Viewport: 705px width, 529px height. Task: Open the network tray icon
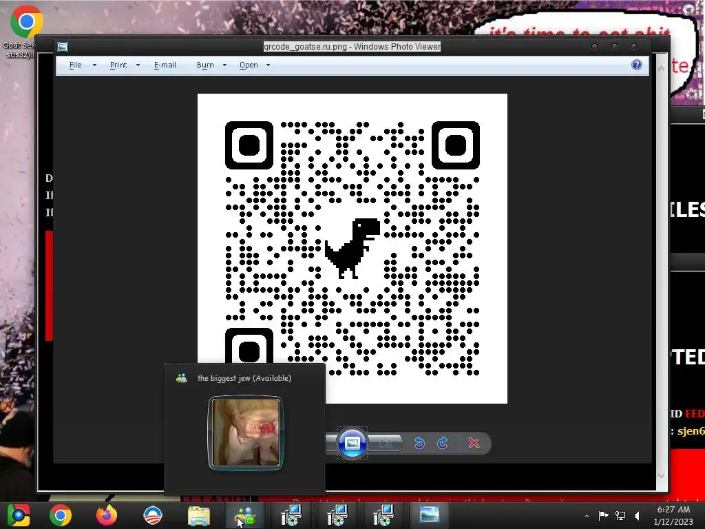pos(620,515)
